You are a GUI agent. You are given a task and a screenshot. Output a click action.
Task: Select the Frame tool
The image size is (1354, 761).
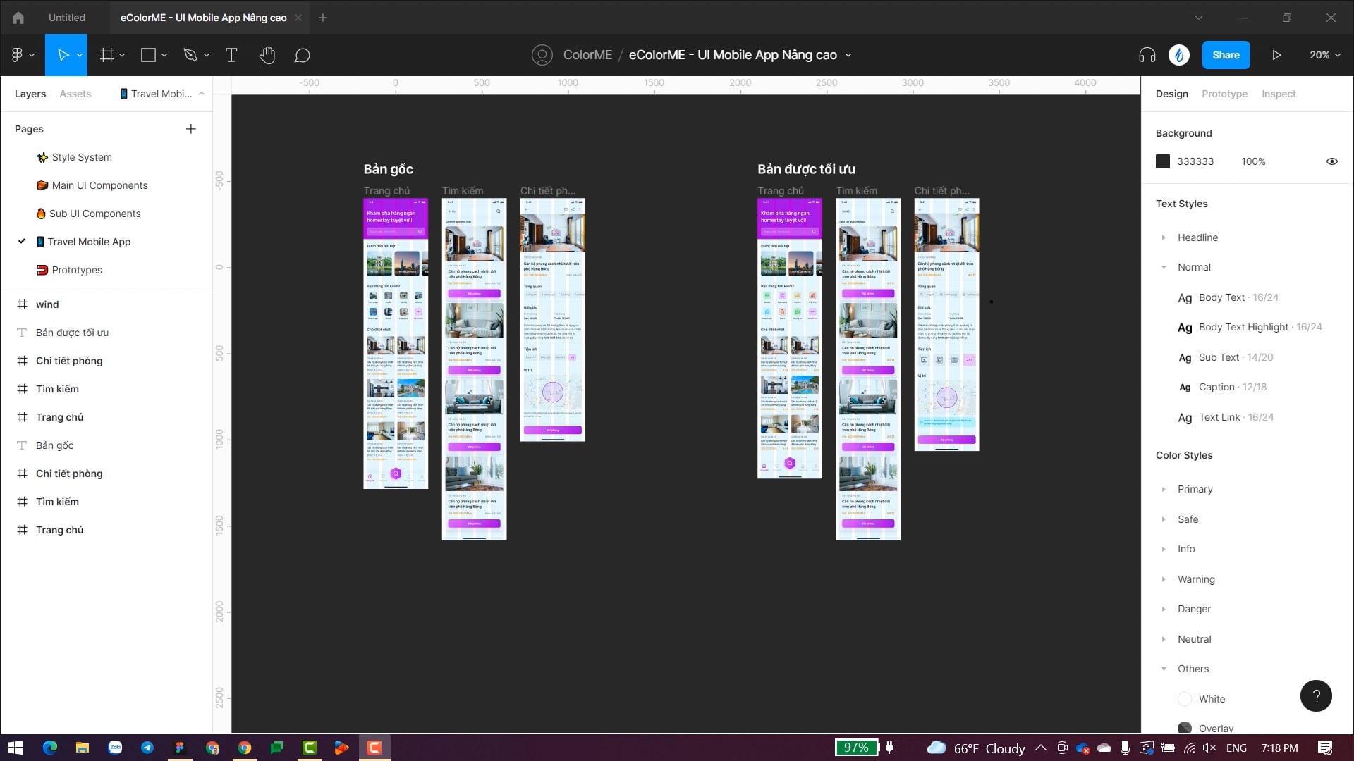click(107, 55)
